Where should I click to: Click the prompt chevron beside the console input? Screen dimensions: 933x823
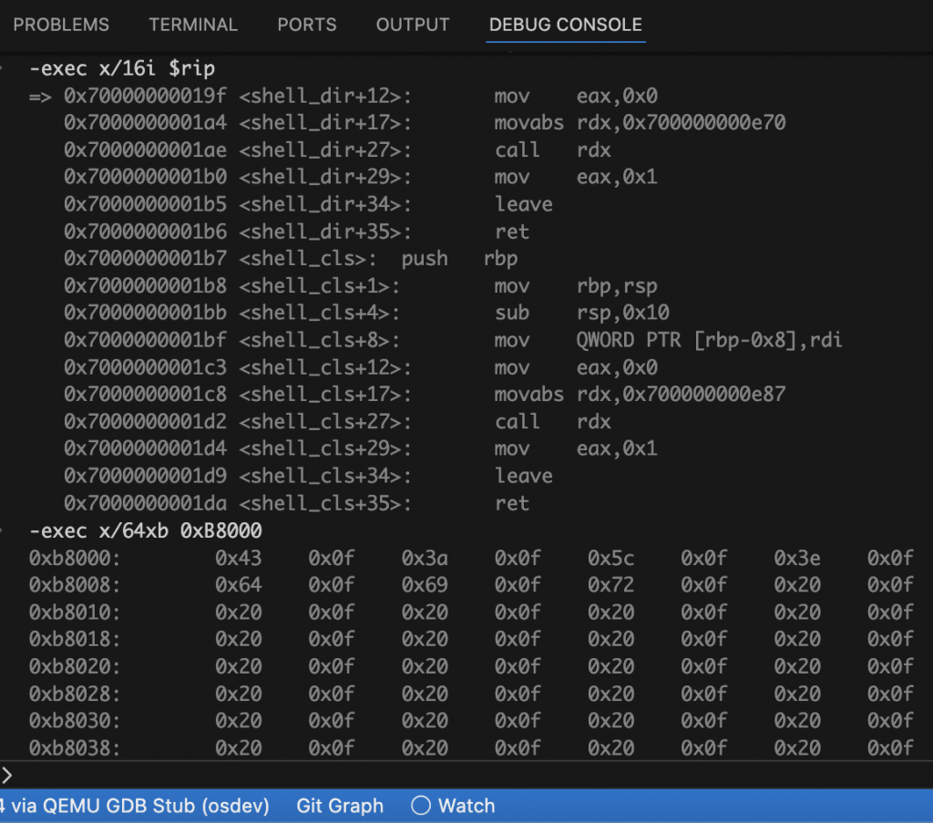[6, 775]
